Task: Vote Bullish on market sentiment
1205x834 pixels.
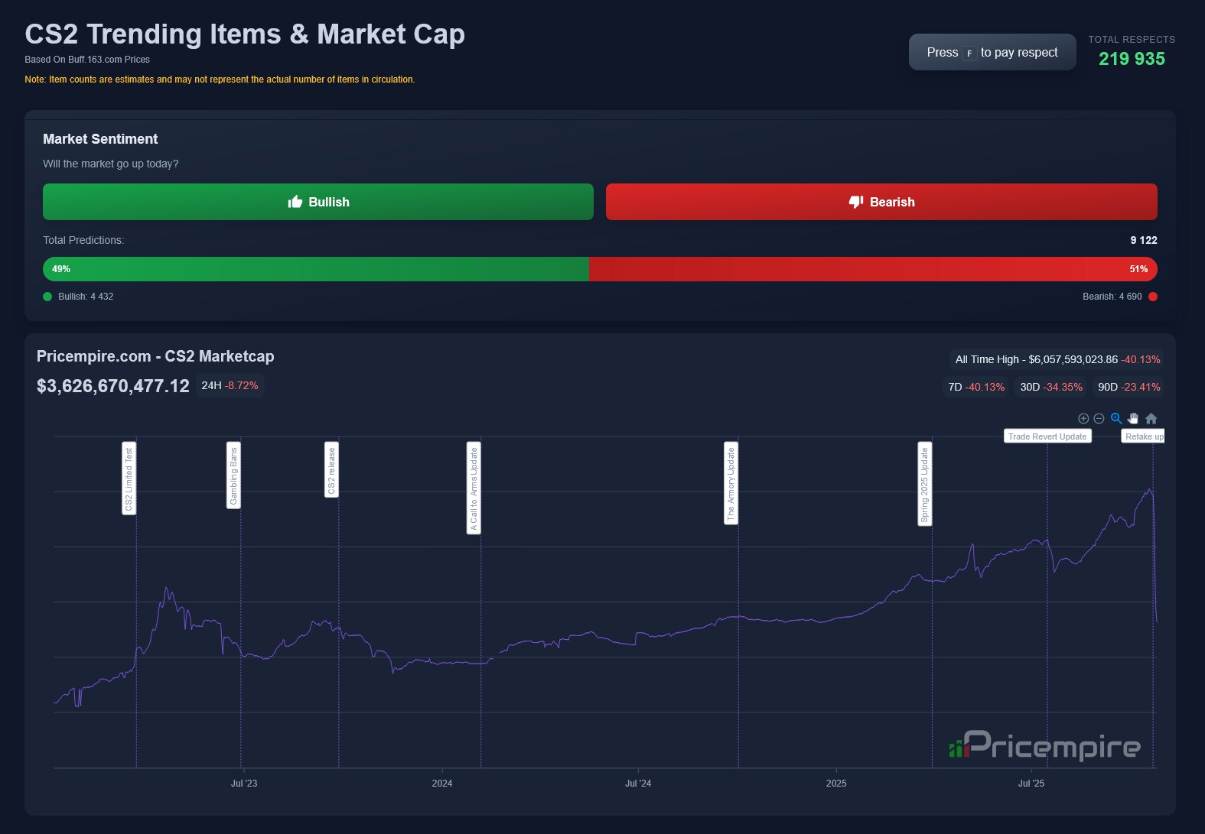Action: tap(318, 202)
